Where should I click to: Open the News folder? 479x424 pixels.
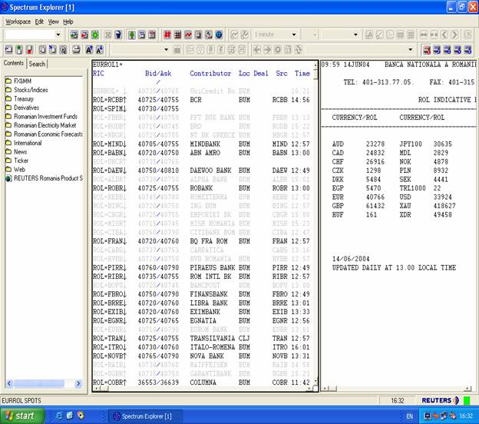click(x=16, y=152)
